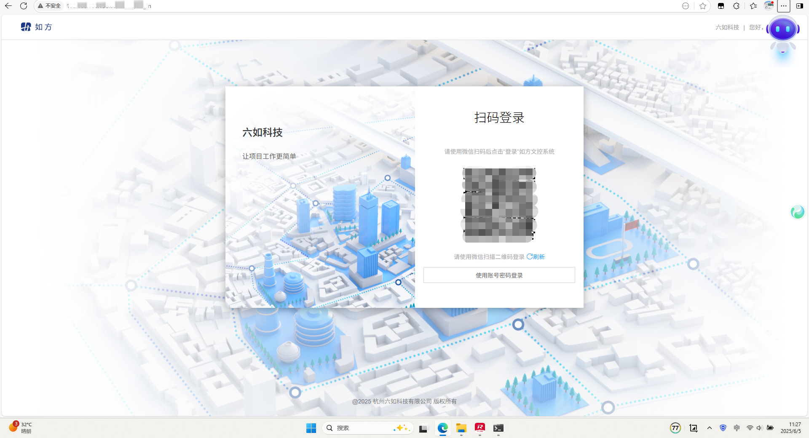Open the browser profile avatar
Image resolution: width=809 pixels, height=438 pixels.
[769, 6]
